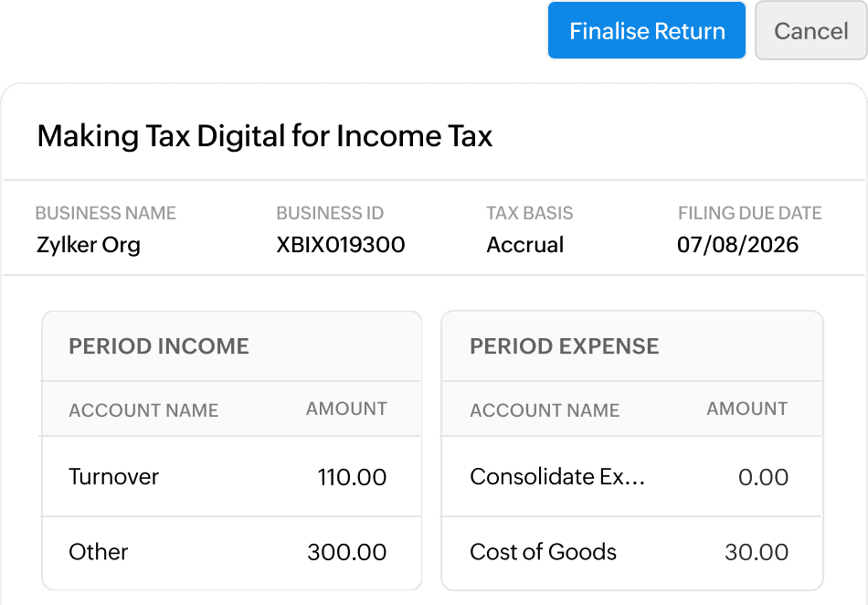
Task: Click the Finalise Return button
Action: 647,31
